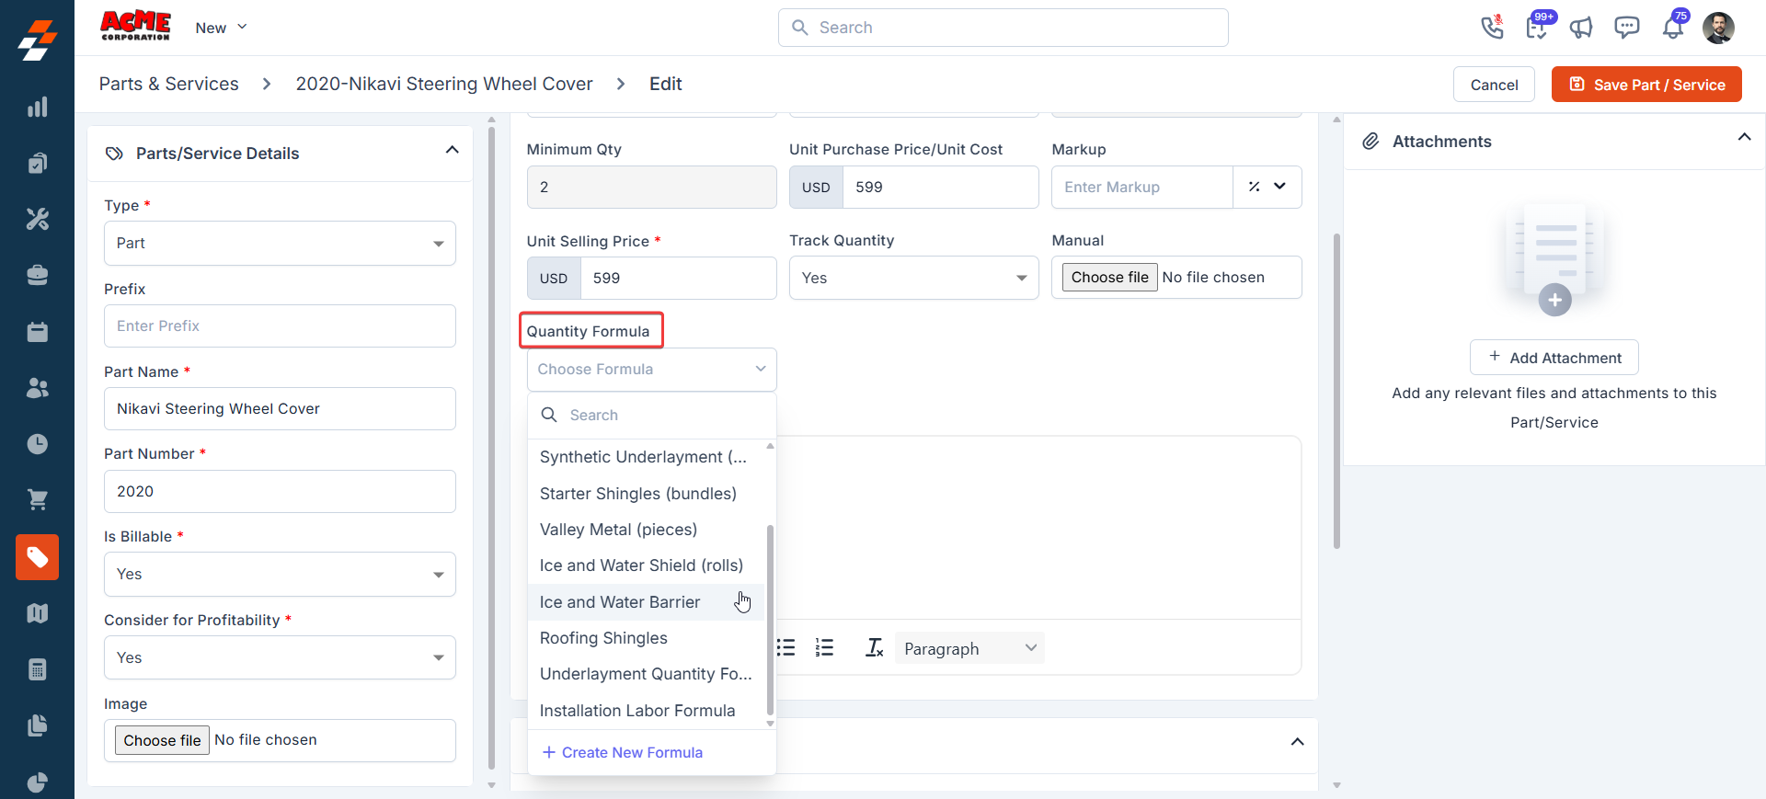Click the Enter Markup field
1766x799 pixels.
coord(1141,187)
